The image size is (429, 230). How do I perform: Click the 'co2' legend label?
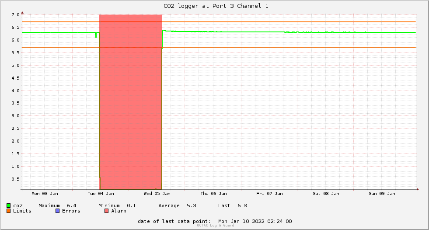click(x=18, y=206)
